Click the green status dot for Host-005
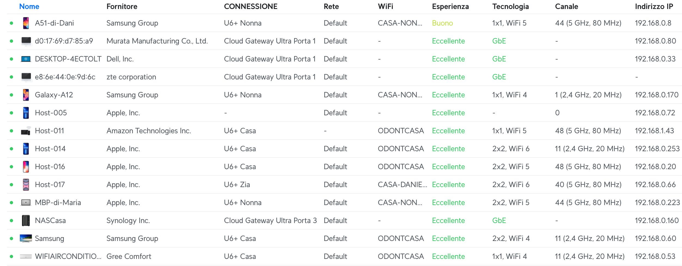 (x=11, y=113)
